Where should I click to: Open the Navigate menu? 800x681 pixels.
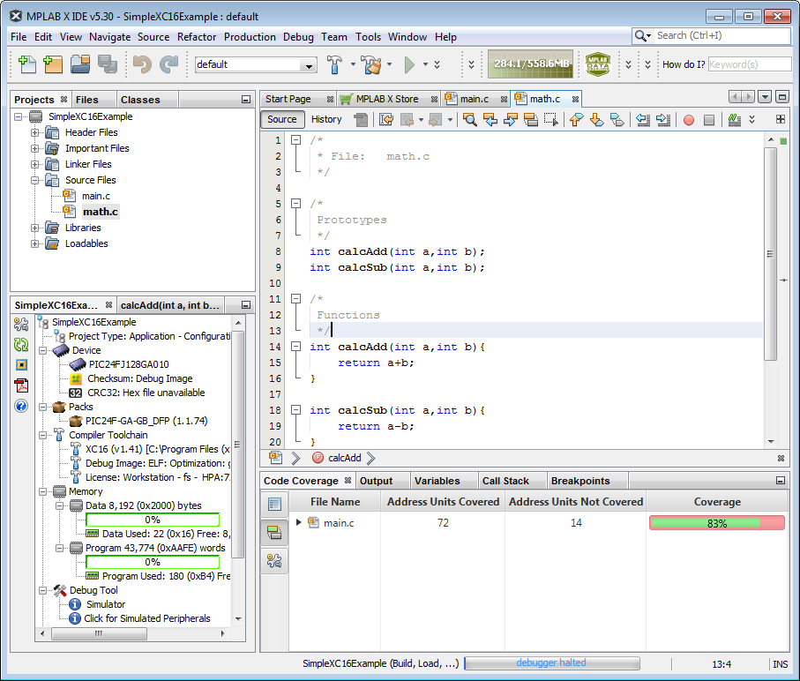click(109, 37)
